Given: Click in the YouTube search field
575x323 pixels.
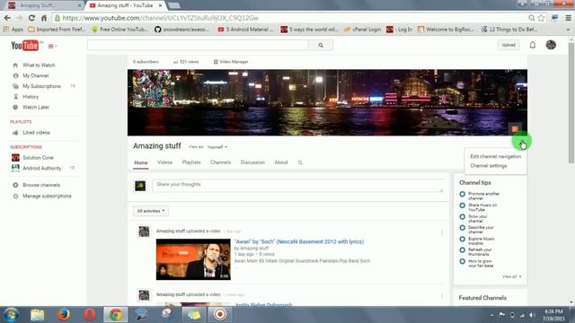Looking at the screenshot, I should (x=198, y=45).
